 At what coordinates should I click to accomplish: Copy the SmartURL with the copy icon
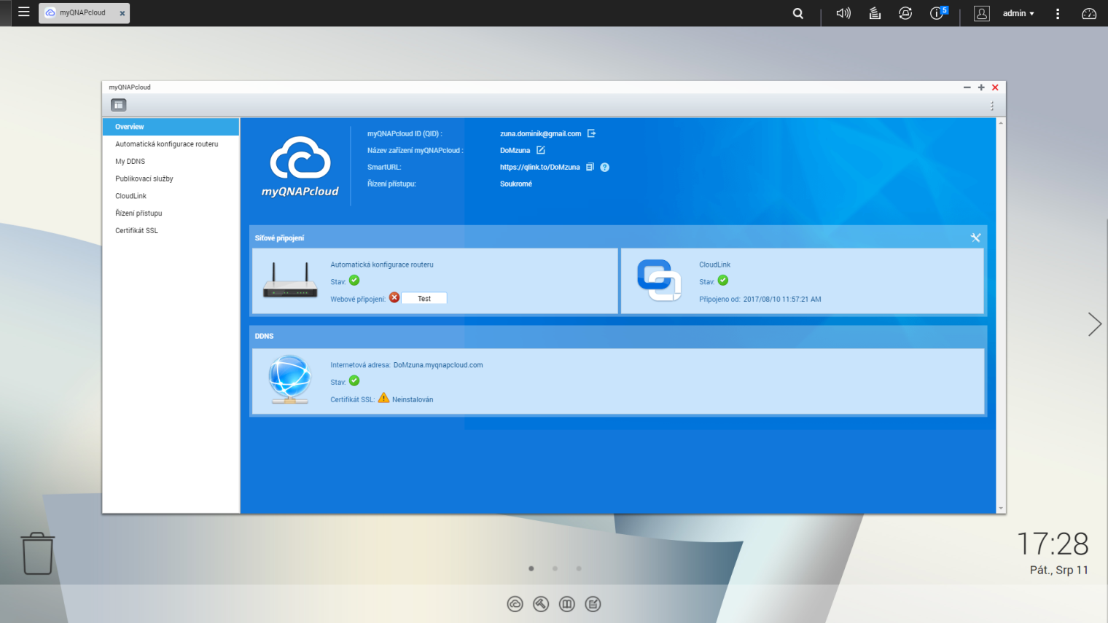590,167
